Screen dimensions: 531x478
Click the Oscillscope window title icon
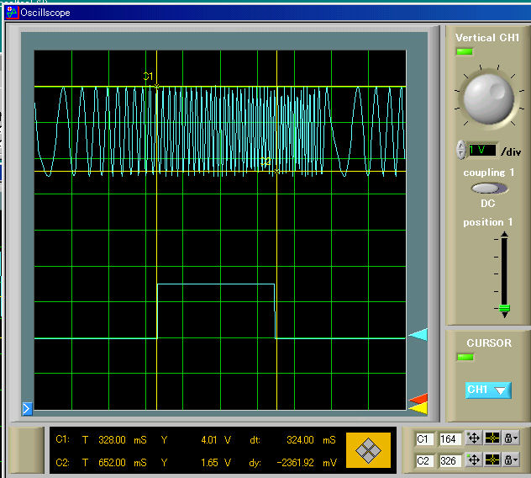(x=12, y=13)
